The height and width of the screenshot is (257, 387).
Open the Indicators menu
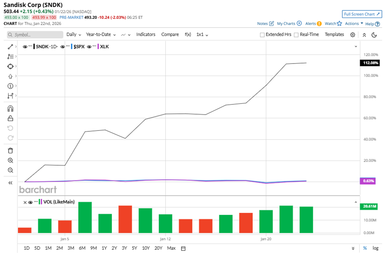(145, 35)
